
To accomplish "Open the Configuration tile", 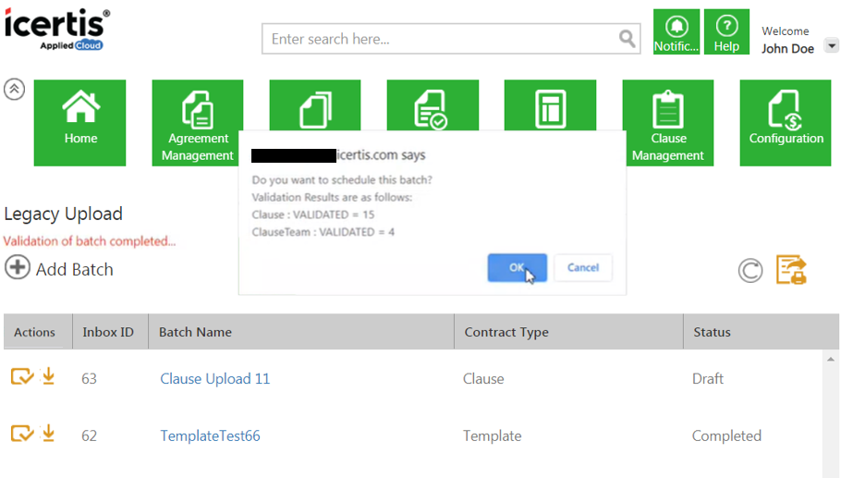I will pos(786,123).
